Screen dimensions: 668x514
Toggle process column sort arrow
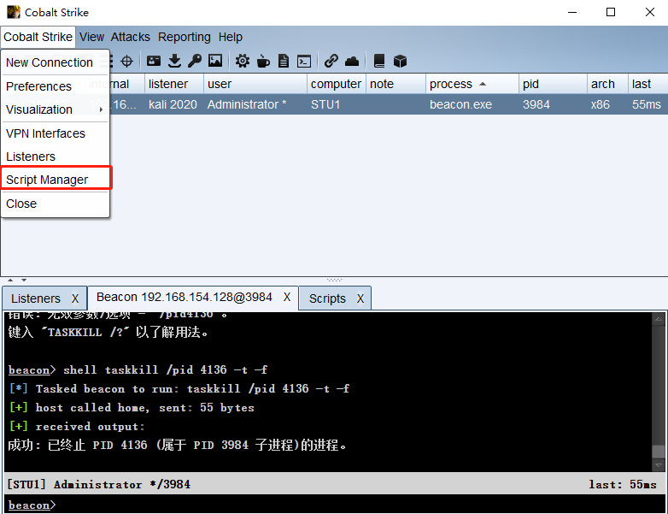[483, 84]
